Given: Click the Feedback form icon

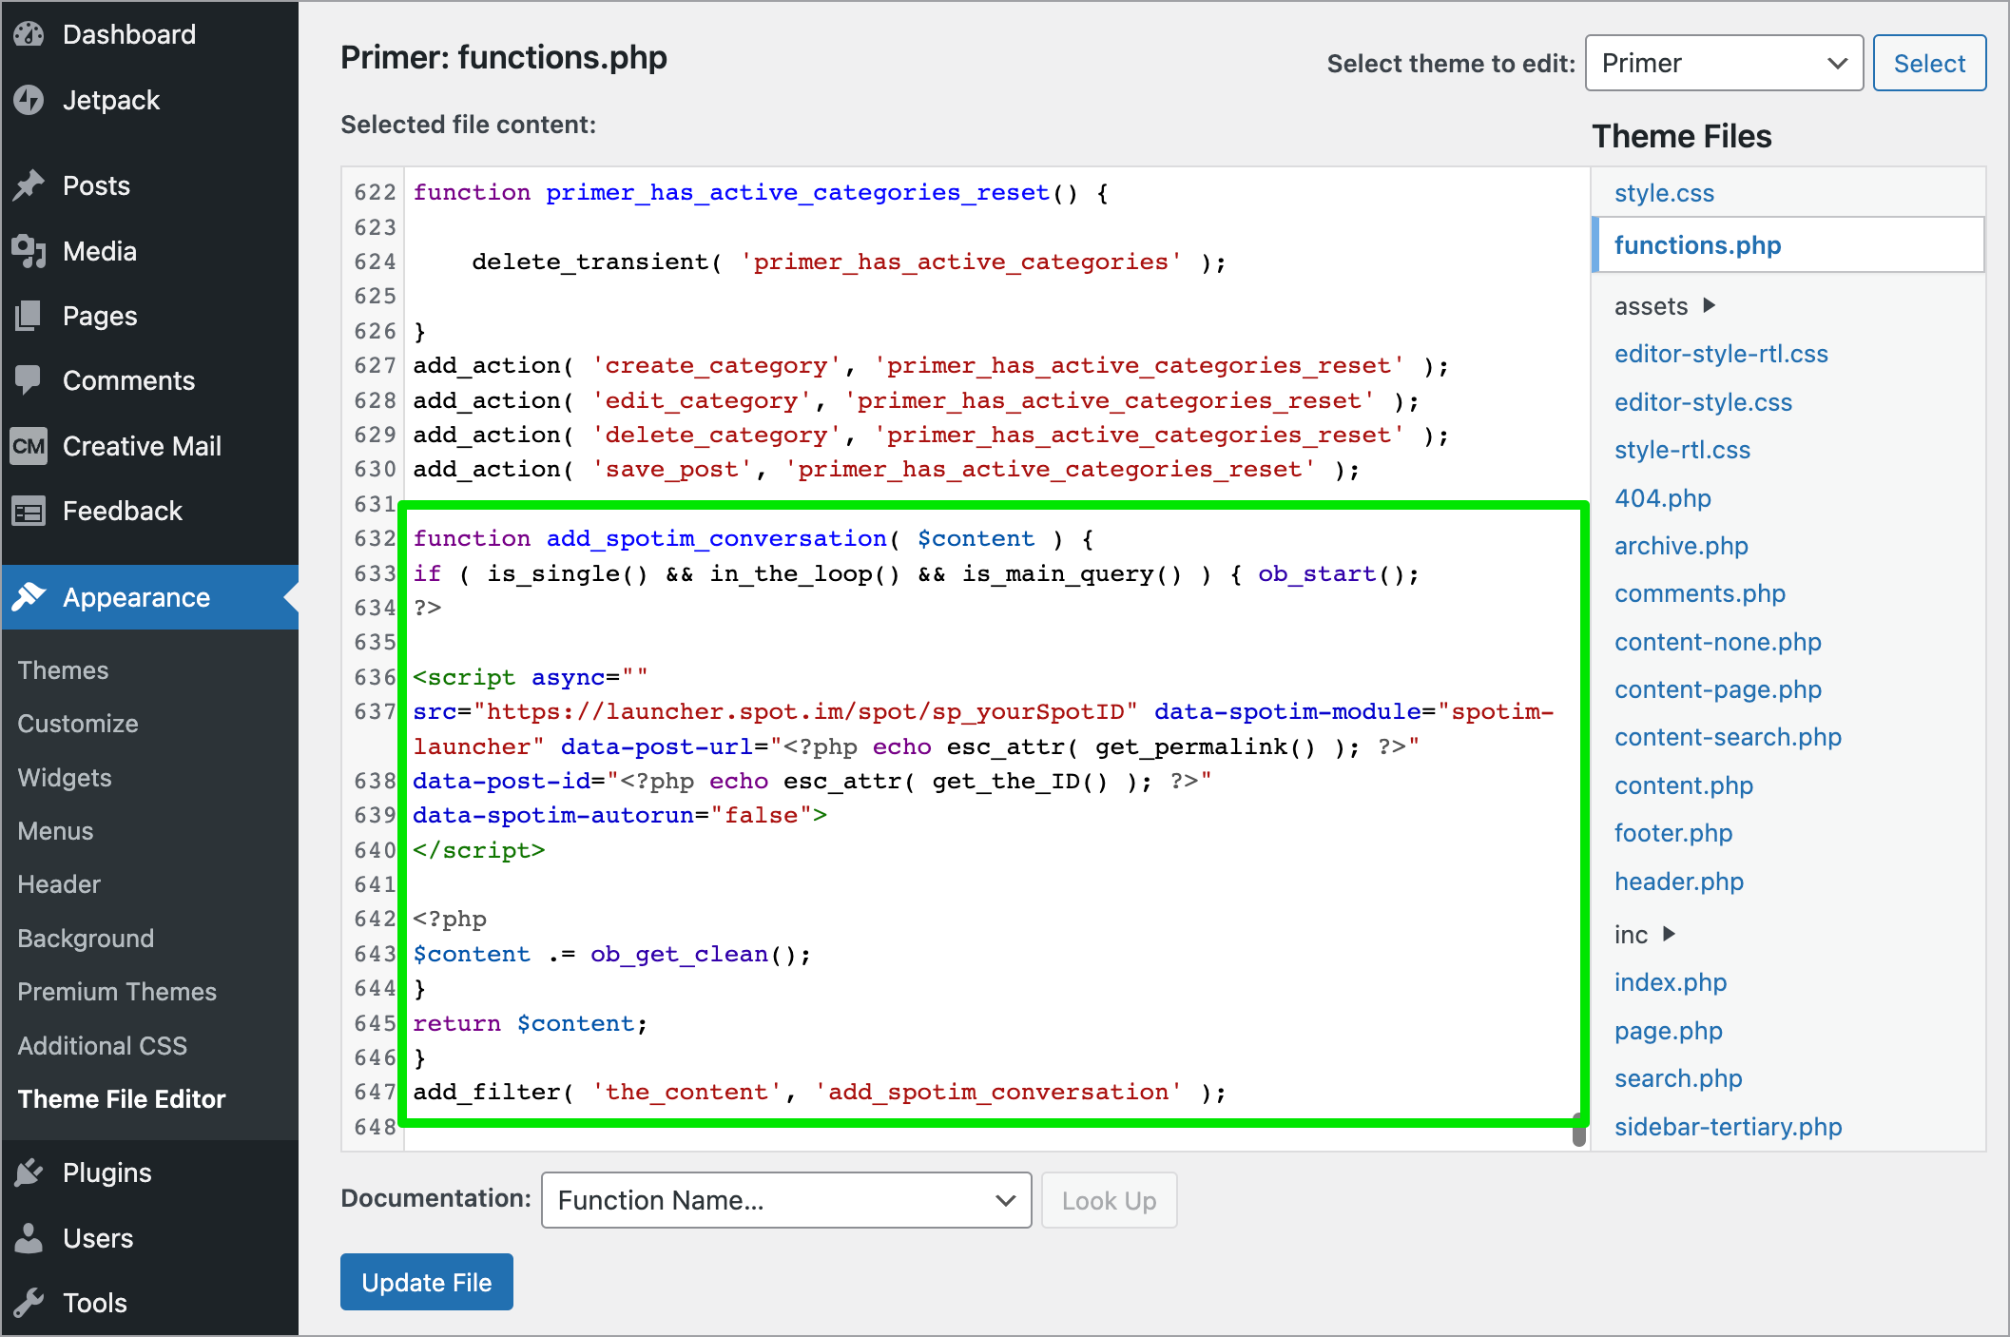Looking at the screenshot, I should 29,512.
